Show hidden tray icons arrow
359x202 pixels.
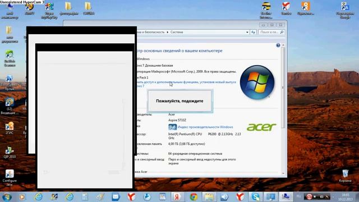[x=333, y=197]
